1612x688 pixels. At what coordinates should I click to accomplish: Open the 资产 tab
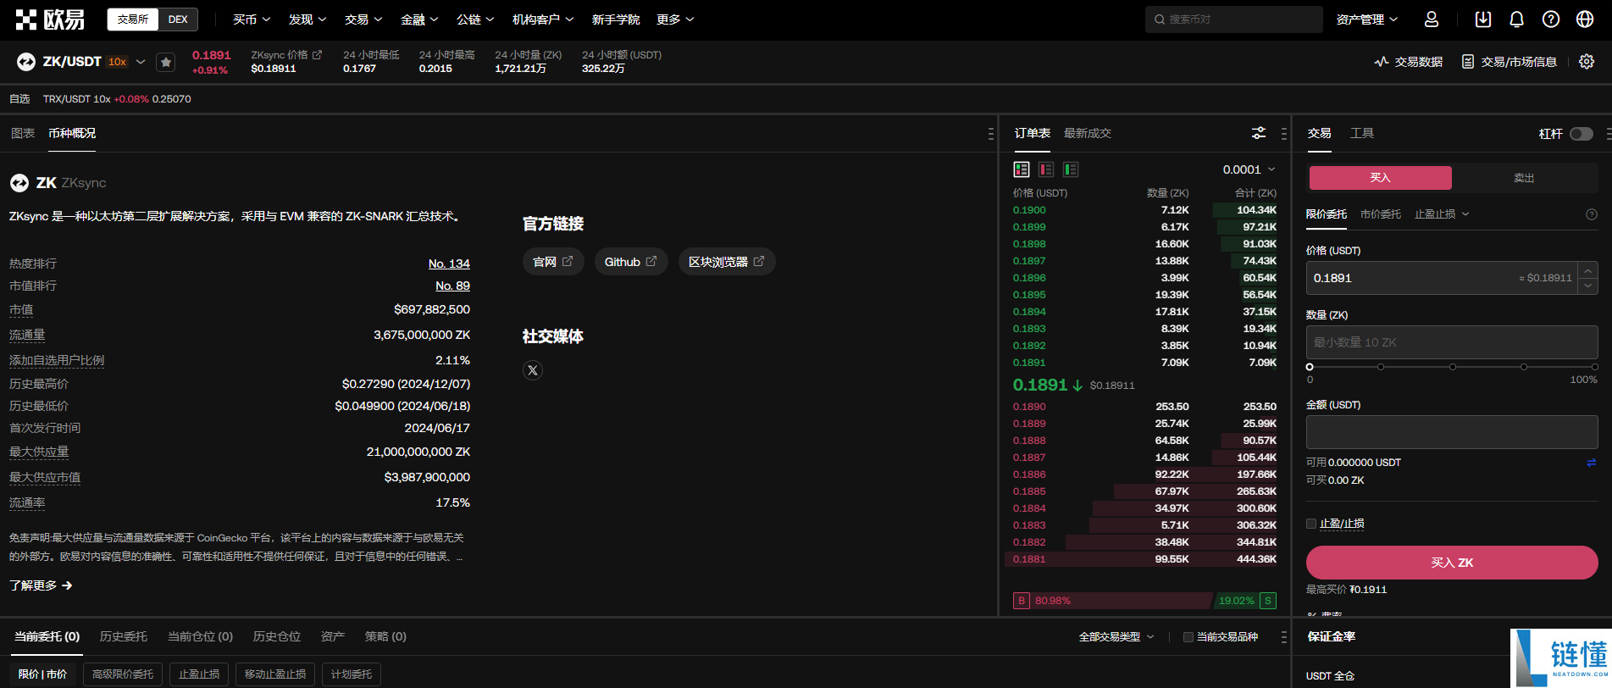(333, 636)
